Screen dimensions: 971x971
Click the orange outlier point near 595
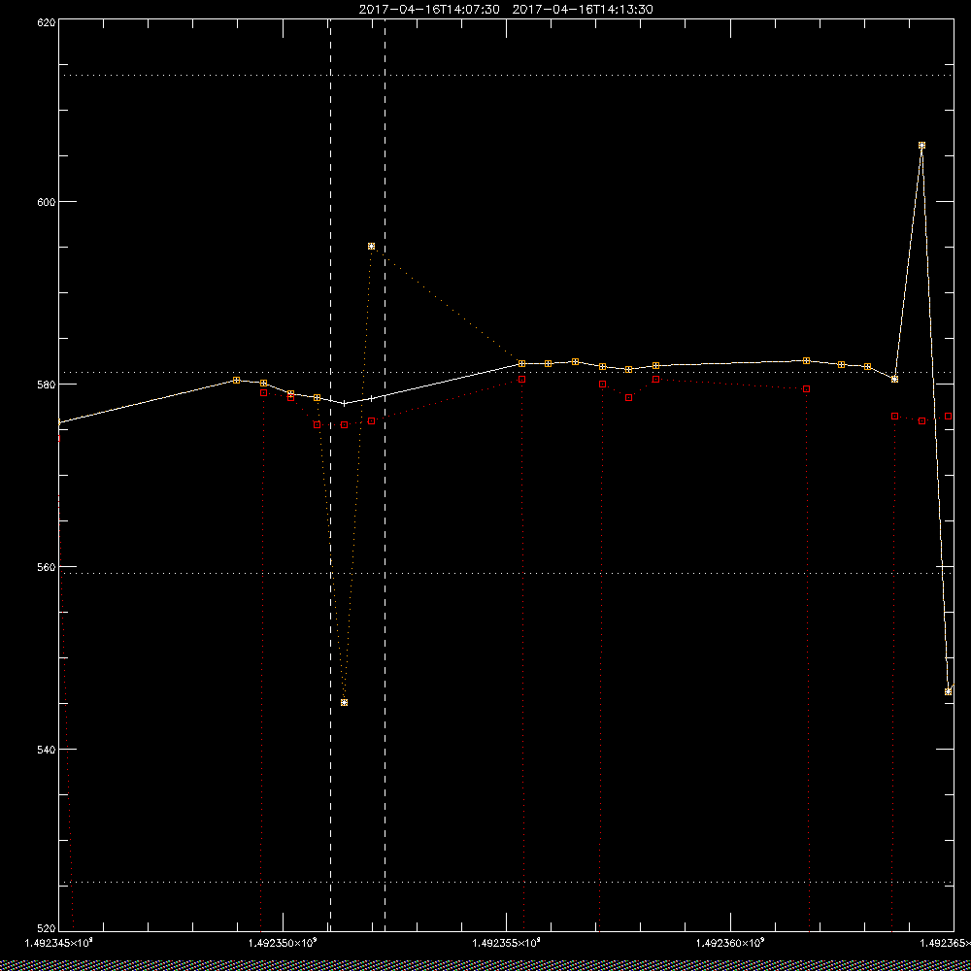(371, 247)
